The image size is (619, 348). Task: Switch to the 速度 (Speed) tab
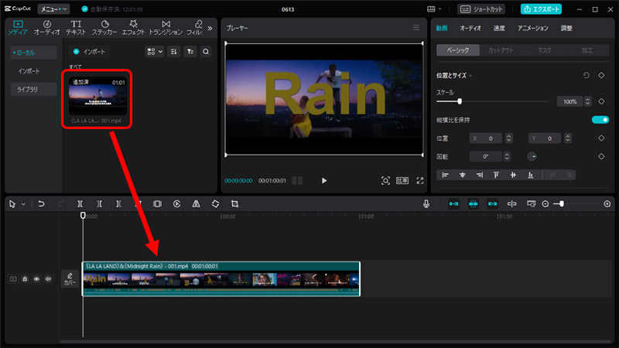pos(499,28)
